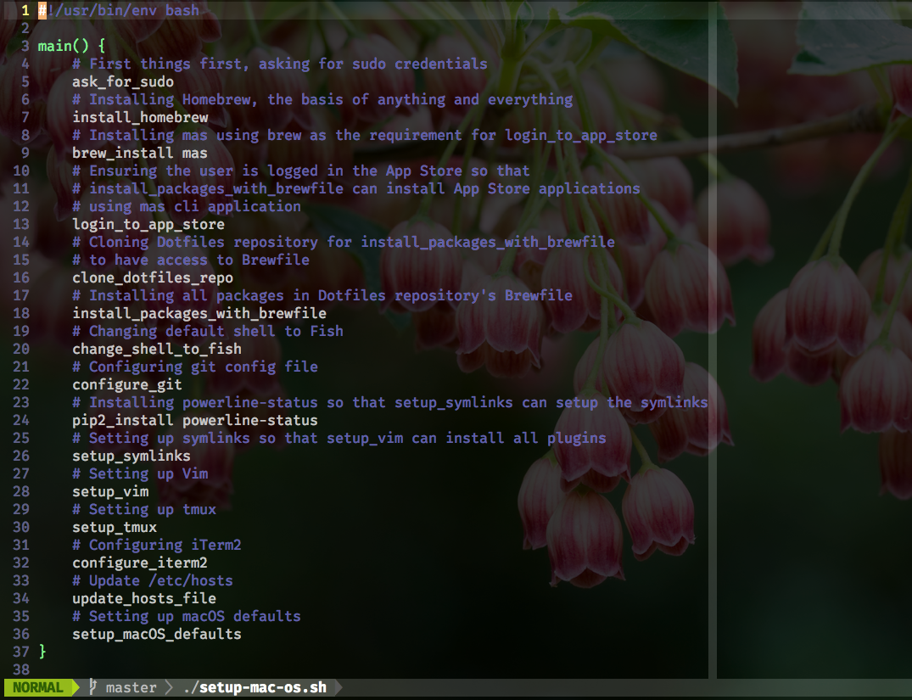Click comment 'Configuring iTerm2'
The image size is (912, 700).
click(x=156, y=545)
